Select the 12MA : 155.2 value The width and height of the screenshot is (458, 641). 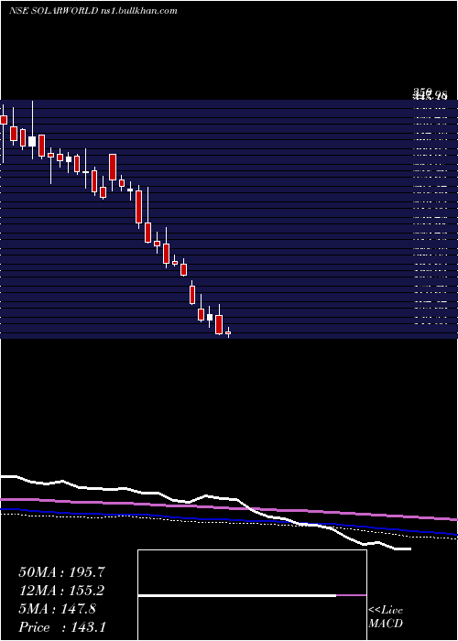tap(61, 591)
